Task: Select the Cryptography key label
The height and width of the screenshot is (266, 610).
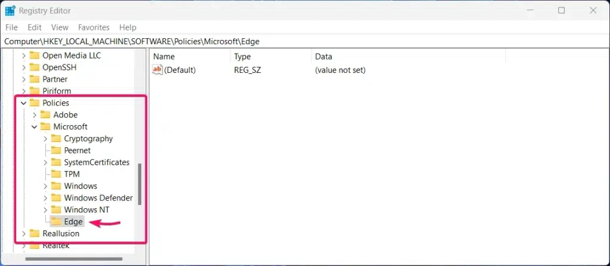Action: [88, 138]
